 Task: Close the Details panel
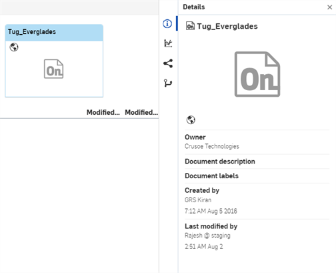[x=330, y=7]
